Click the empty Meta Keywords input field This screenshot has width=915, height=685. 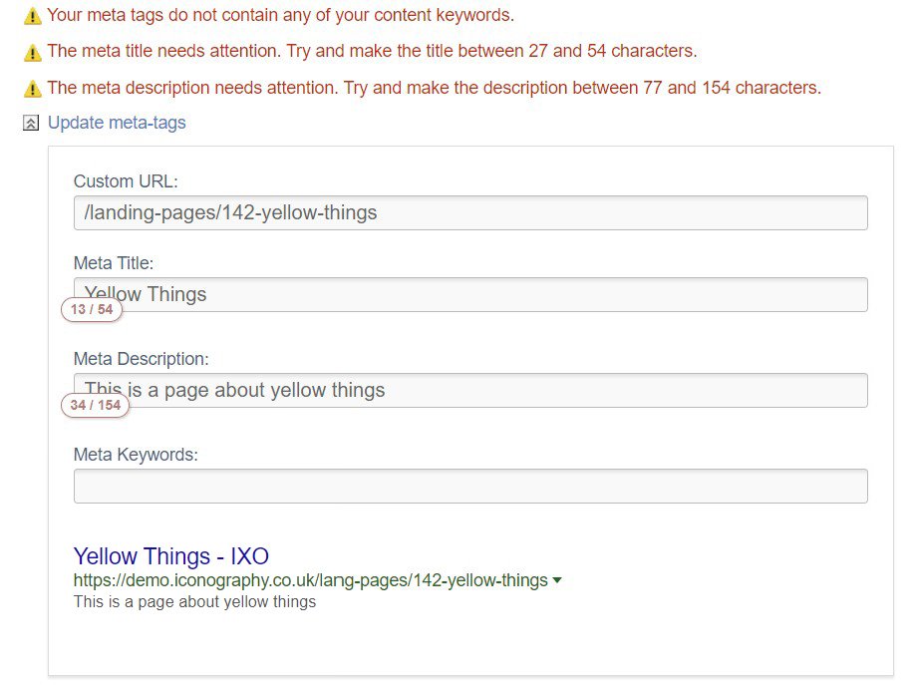tap(468, 486)
